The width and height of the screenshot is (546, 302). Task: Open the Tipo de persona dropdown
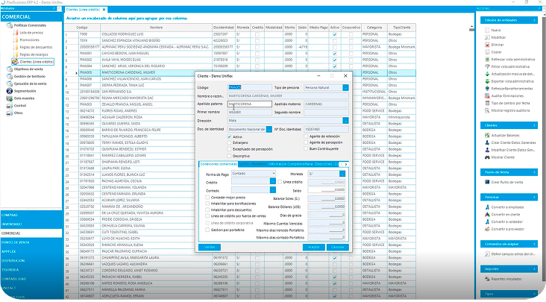pos(345,87)
